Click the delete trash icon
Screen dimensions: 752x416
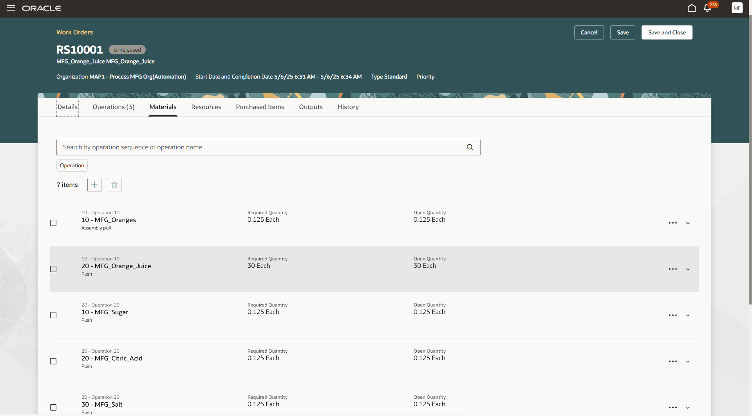pyautogui.click(x=114, y=185)
